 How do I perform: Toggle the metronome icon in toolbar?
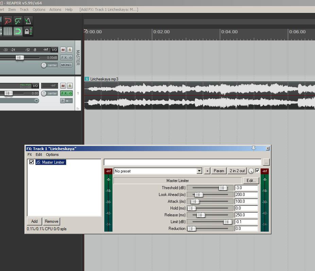pyautogui.click(x=28, y=21)
